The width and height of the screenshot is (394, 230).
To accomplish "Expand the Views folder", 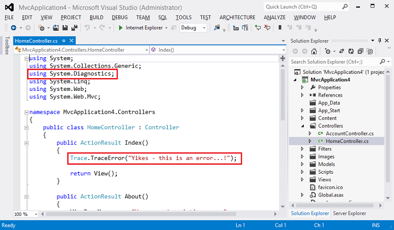I will click(302, 180).
